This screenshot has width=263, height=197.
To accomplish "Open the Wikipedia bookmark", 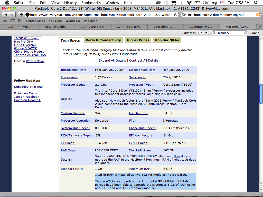I will (x=73, y=21).
